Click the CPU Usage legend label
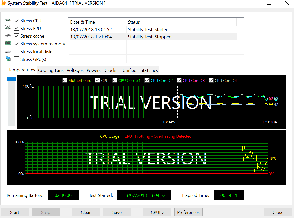The image size is (294, 218). tap(110, 136)
